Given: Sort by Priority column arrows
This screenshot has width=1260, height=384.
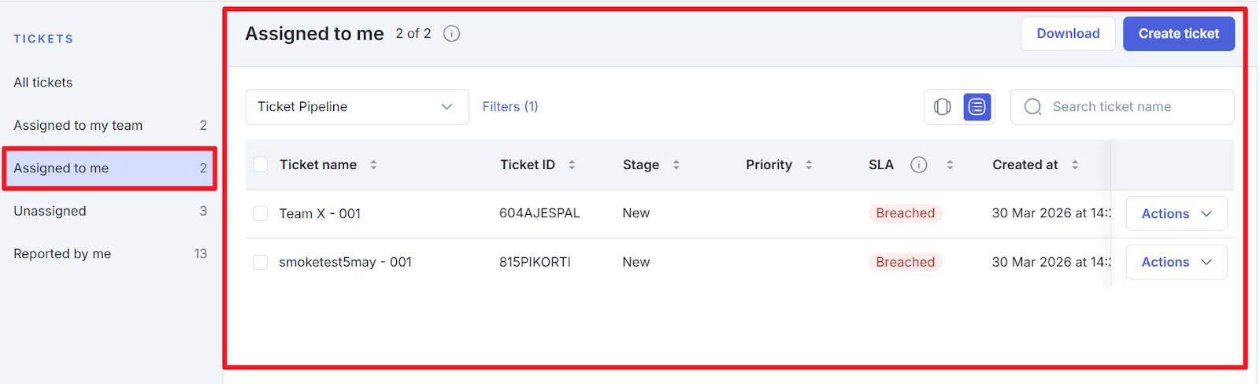Looking at the screenshot, I should [809, 164].
